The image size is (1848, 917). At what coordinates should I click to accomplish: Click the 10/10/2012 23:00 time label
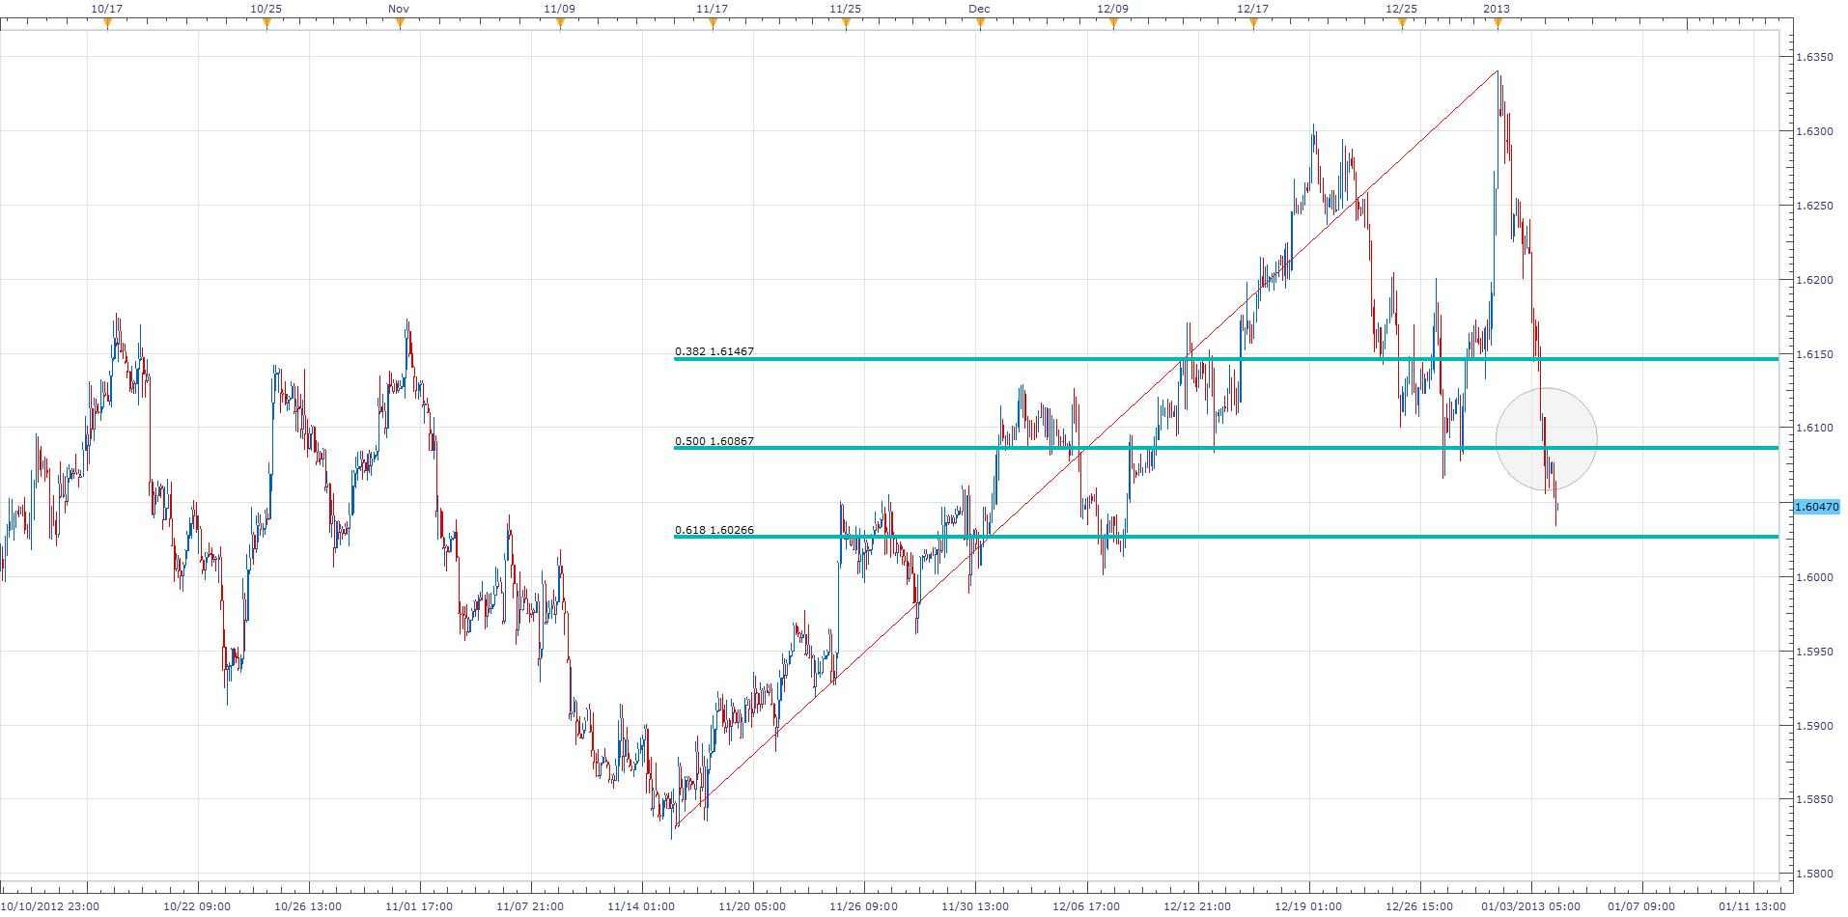[50, 906]
